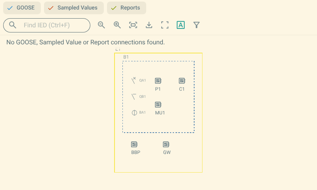Toggle the Reports filter chip
Image resolution: width=317 pixels, height=190 pixels.
pyautogui.click(x=126, y=8)
